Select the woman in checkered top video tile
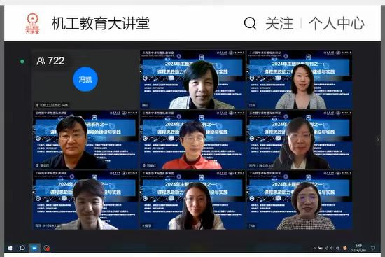385x257 pixels. (300, 200)
